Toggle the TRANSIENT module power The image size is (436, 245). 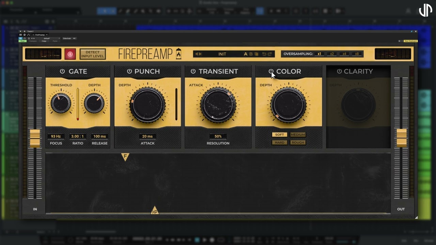click(193, 71)
